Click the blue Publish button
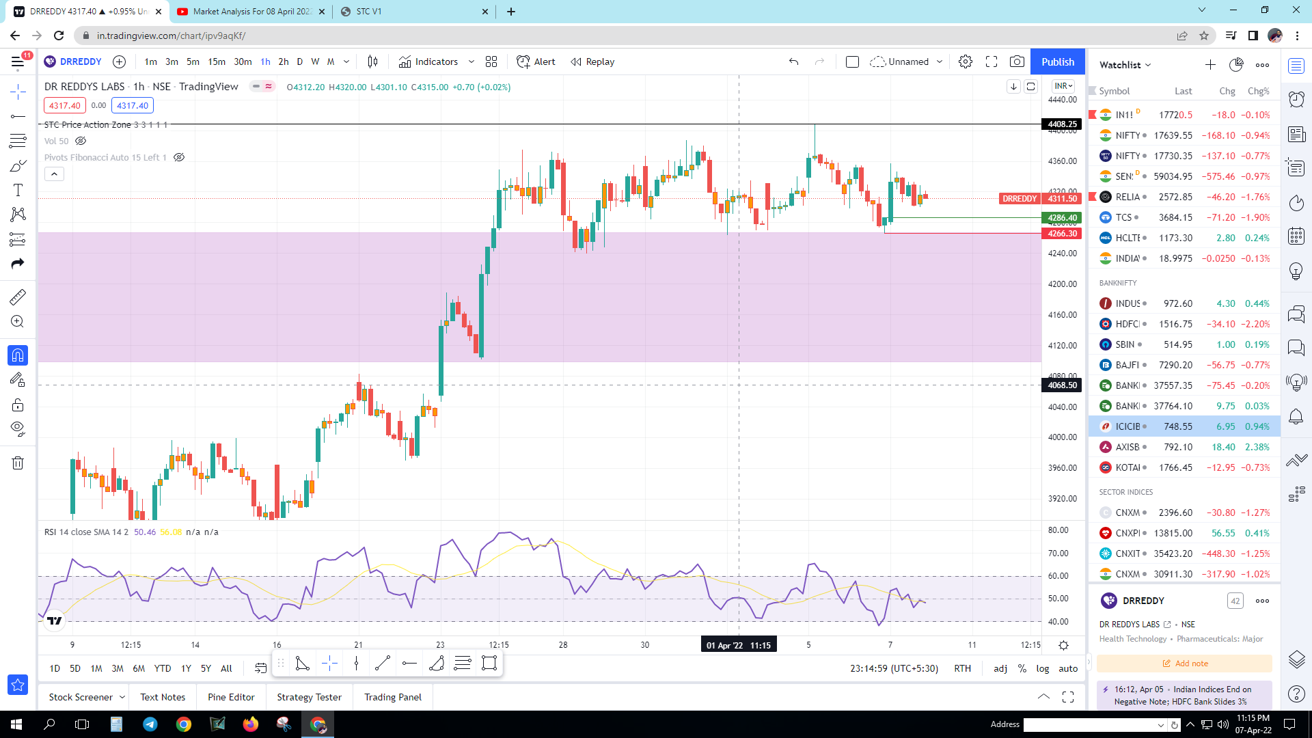Screen dimensions: 1312x738 click(x=1057, y=61)
